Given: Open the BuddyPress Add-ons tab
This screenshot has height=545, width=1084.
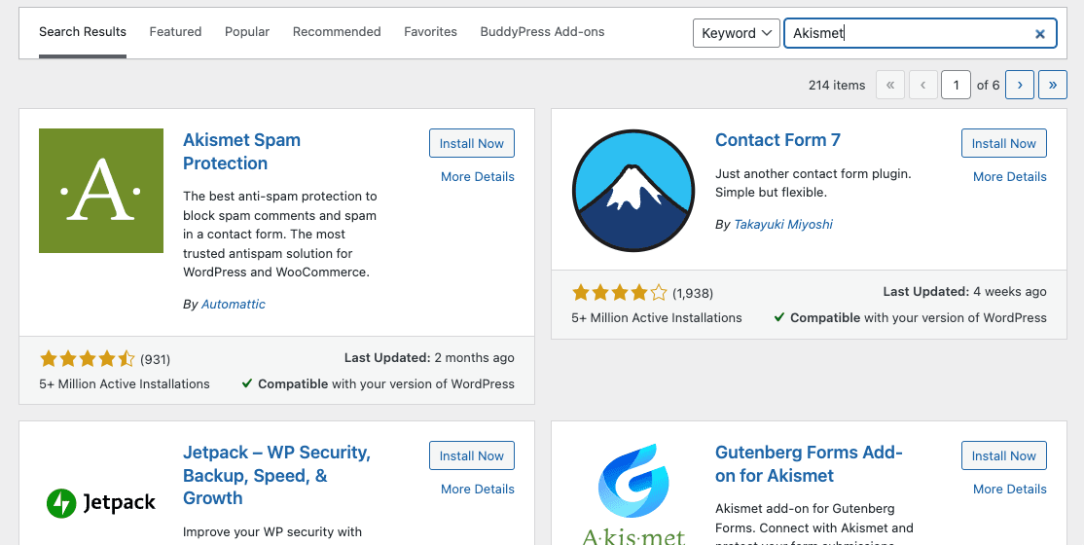Looking at the screenshot, I should point(542,32).
